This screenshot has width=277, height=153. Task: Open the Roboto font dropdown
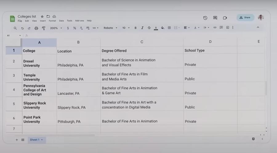pyautogui.click(x=110, y=28)
